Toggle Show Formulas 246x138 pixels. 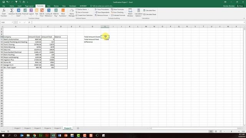117,9
